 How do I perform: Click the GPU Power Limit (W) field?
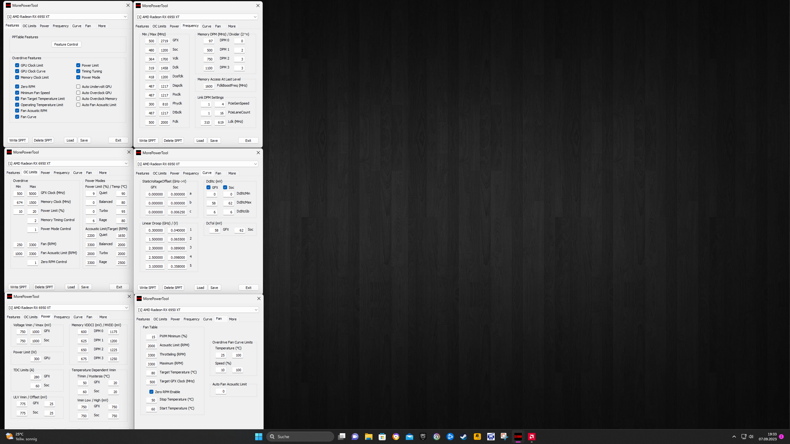coord(36,359)
